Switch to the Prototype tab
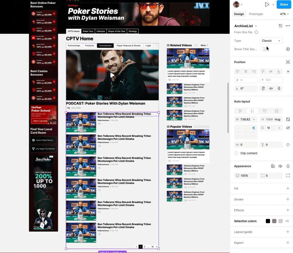The width and height of the screenshot is (293, 253). point(256,14)
